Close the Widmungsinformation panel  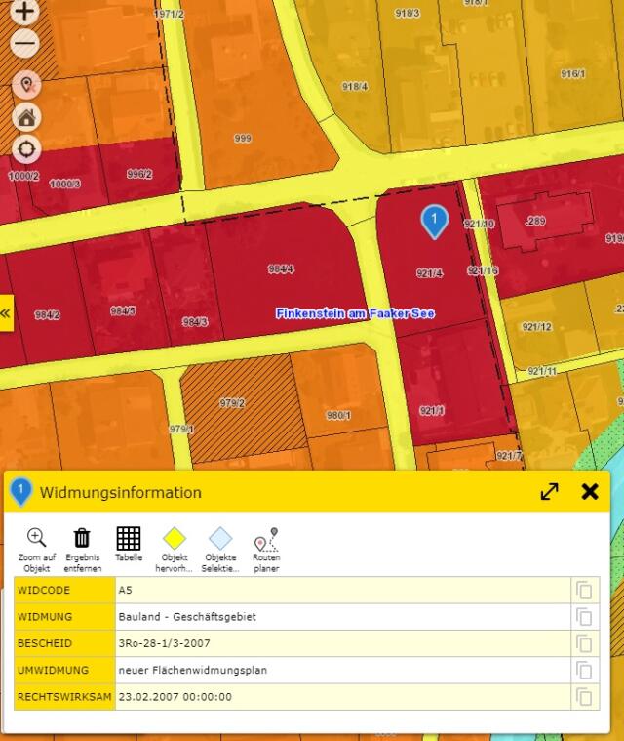click(590, 492)
